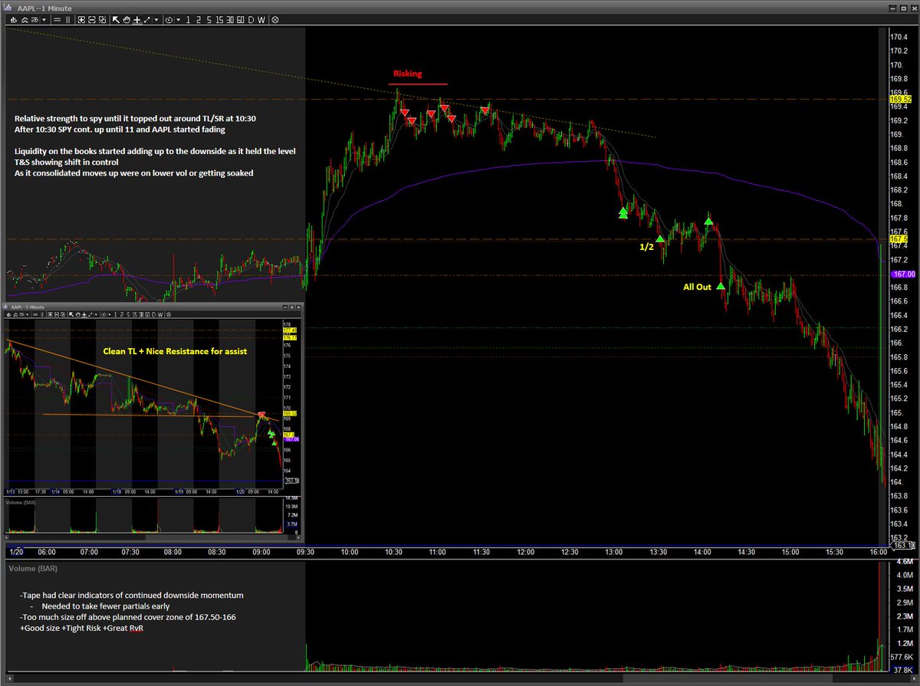The image size is (920, 686).
Task: Click the yellow 167.5 price axis label
Action: (898, 239)
